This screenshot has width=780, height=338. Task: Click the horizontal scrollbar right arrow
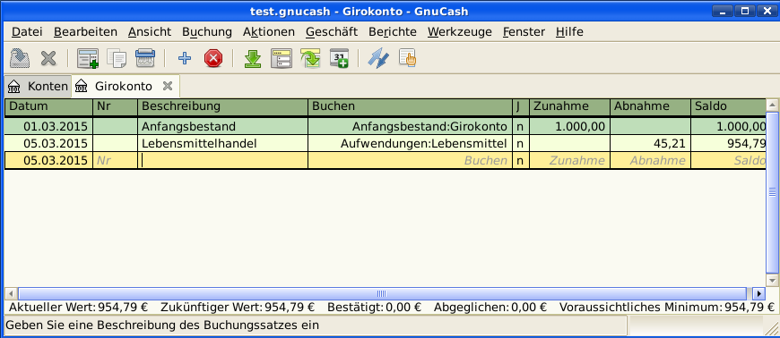click(759, 293)
